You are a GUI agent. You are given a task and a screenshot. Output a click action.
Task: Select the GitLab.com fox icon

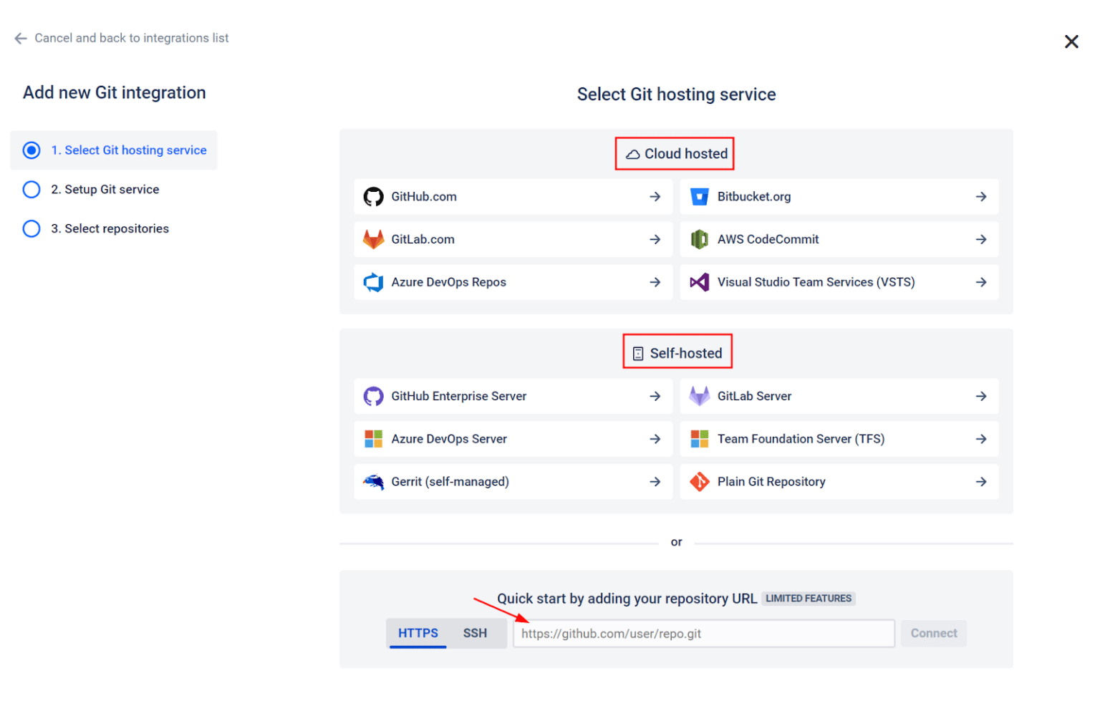tap(373, 239)
